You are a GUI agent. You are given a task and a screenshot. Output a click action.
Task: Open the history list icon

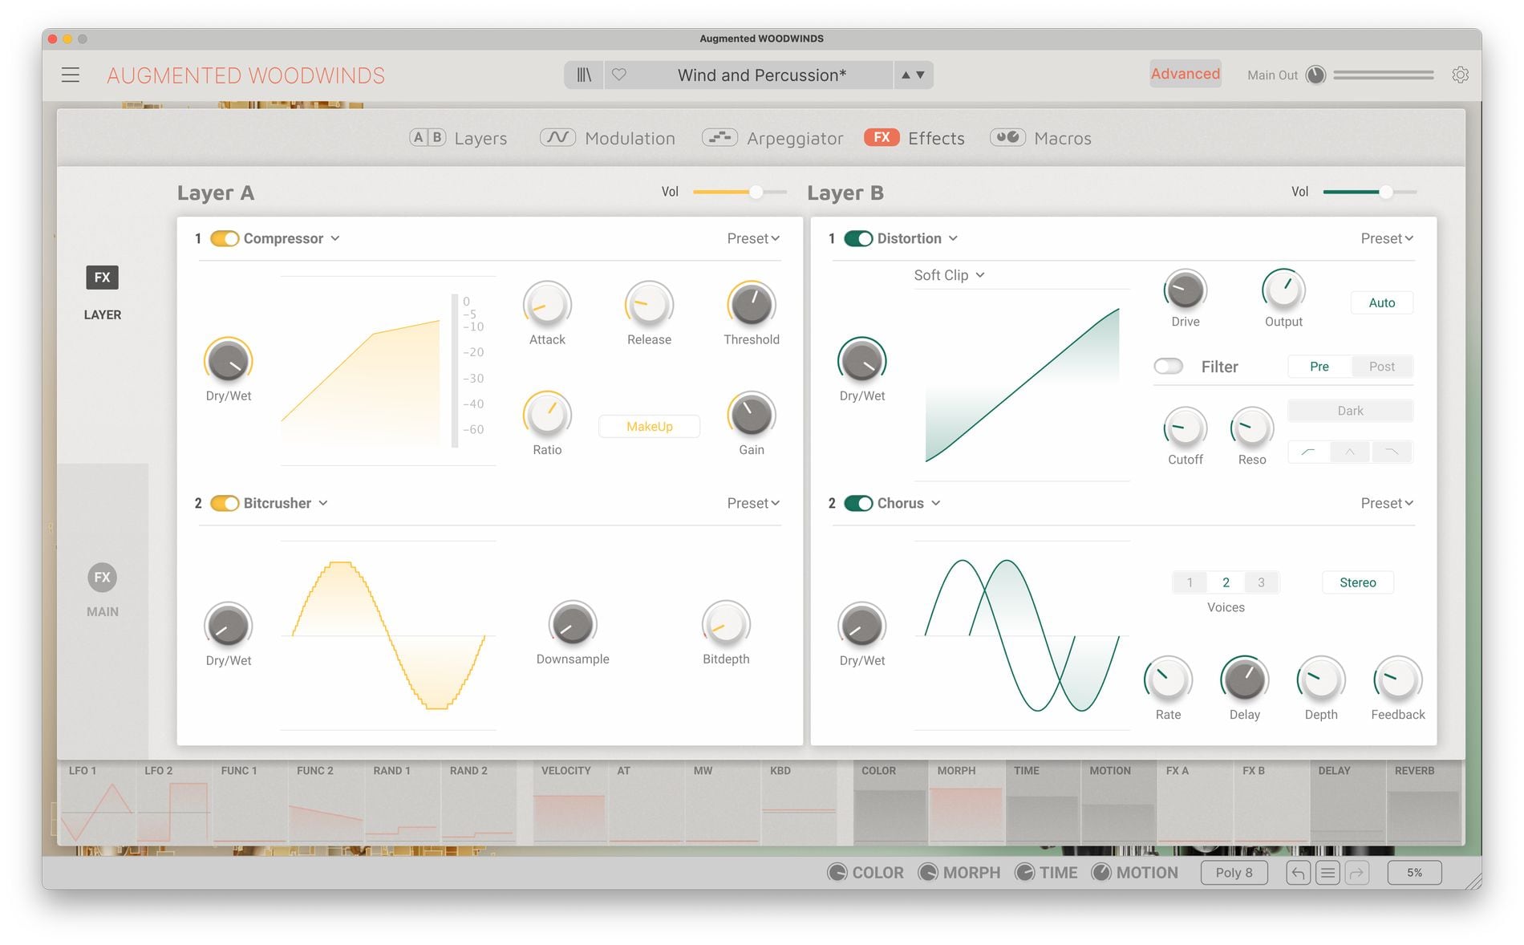(1327, 873)
